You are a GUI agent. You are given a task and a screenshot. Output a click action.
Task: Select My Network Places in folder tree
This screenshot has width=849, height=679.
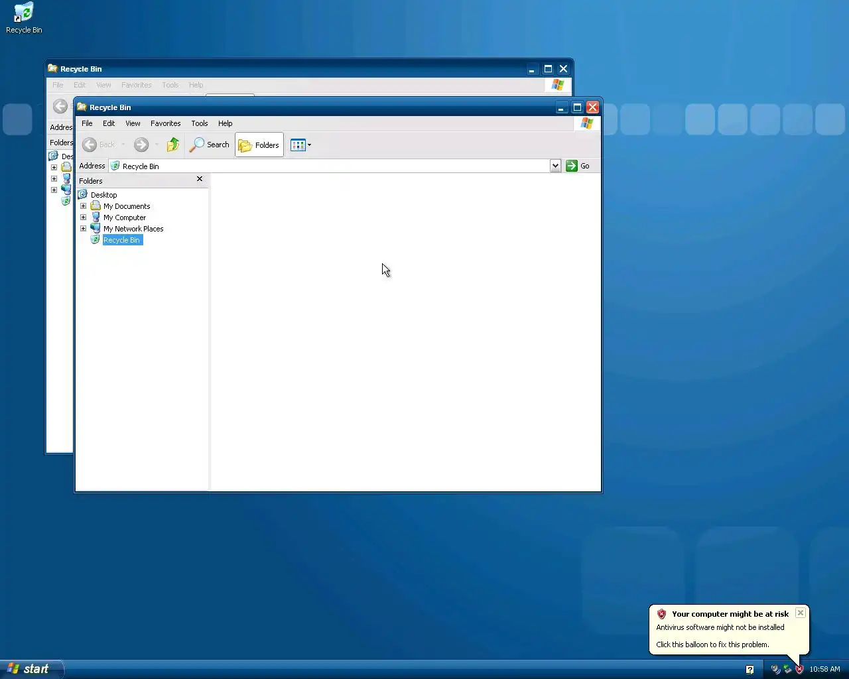tap(133, 229)
